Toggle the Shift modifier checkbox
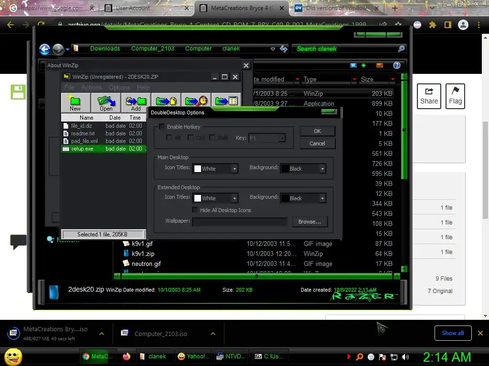Screen dimensions: 489x366 click(212, 138)
